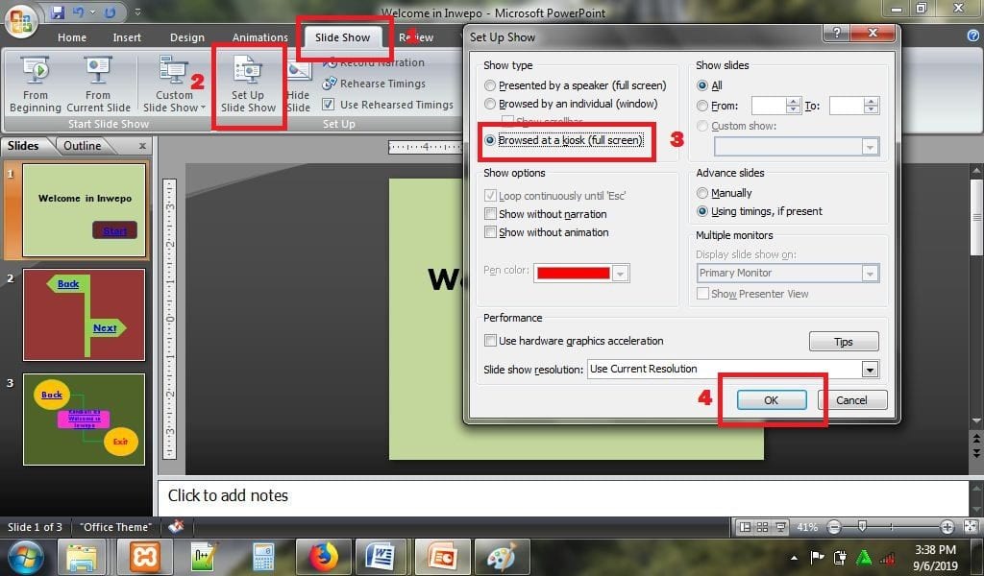This screenshot has height=576, width=984.
Task: Start slide show From Beginning
Action: 36,84
